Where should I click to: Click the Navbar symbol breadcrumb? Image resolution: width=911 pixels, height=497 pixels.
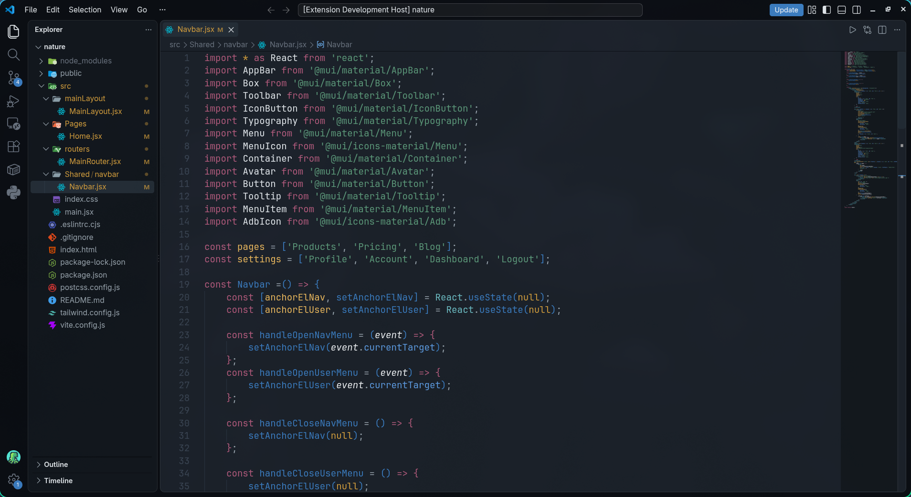coord(334,45)
